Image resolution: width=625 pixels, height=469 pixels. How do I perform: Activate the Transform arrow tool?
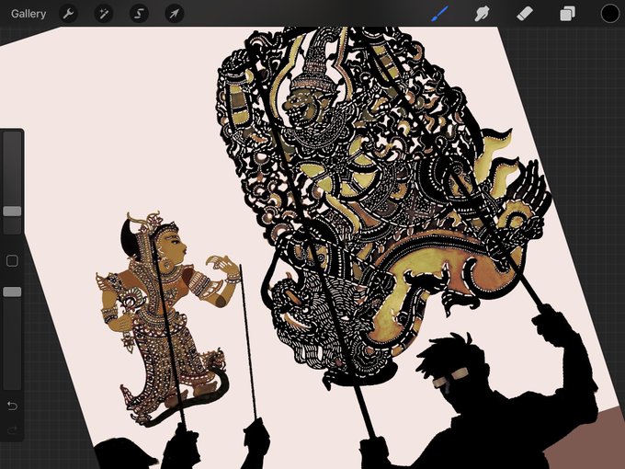point(175,14)
